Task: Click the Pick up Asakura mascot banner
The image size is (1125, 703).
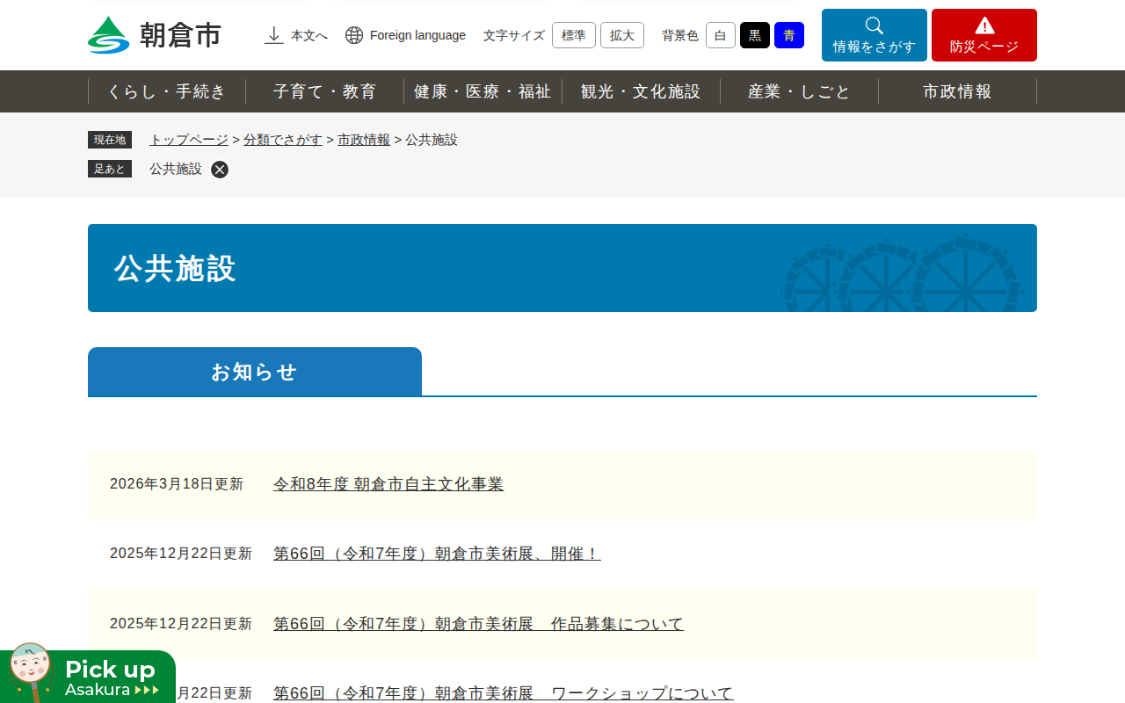Action: click(88, 678)
